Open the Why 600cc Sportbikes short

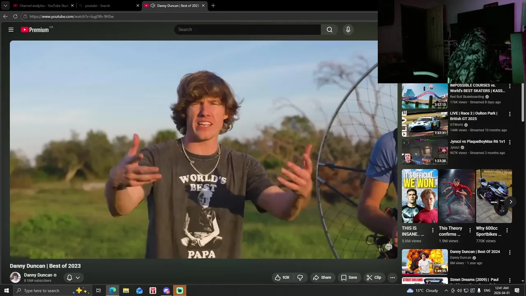[494, 196]
